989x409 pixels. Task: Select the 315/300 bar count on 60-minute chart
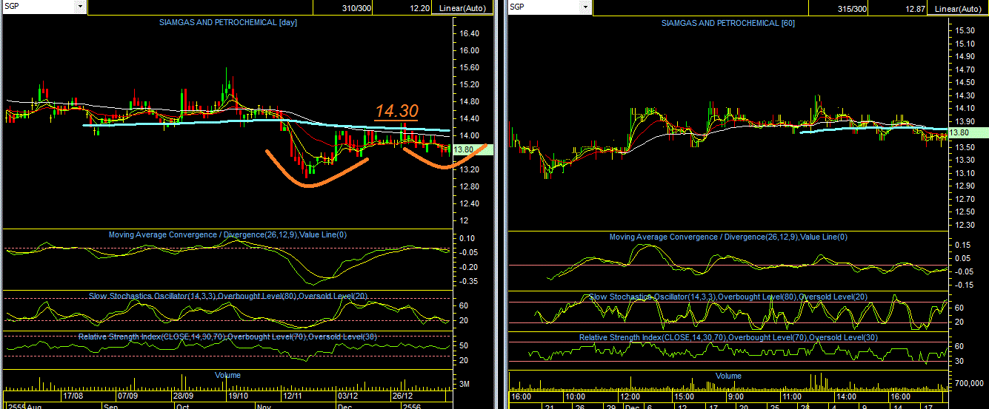click(x=852, y=8)
